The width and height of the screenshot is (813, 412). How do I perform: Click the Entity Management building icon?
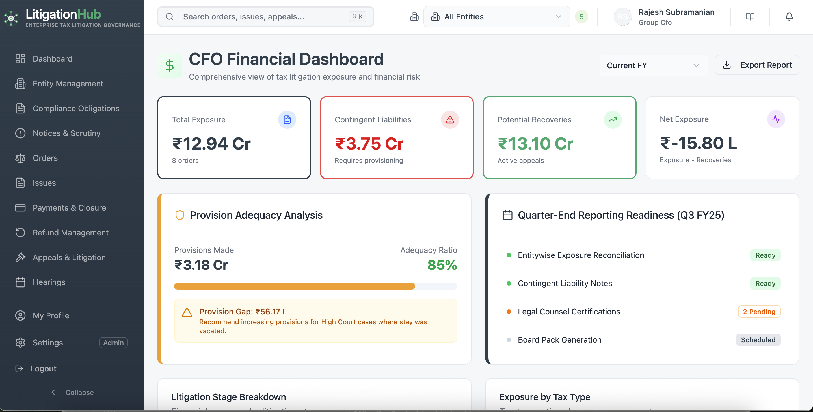20,84
